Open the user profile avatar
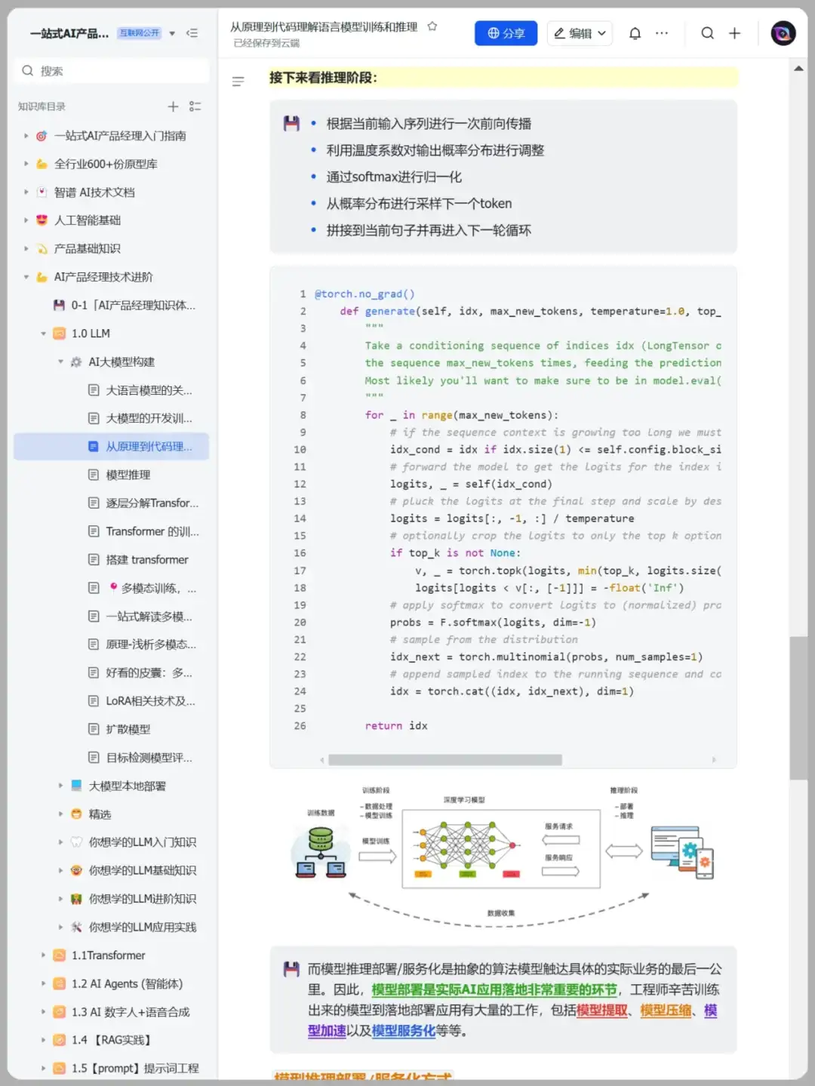 (783, 33)
